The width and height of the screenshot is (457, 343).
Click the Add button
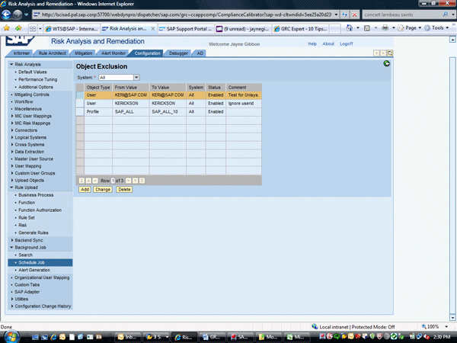click(x=85, y=190)
